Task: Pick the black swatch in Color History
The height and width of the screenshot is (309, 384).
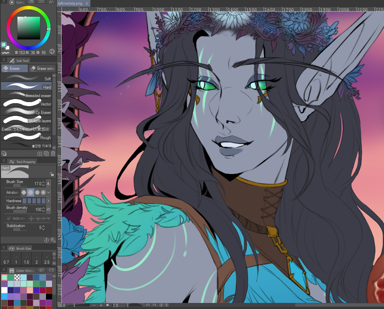Action: [x=49, y=297]
